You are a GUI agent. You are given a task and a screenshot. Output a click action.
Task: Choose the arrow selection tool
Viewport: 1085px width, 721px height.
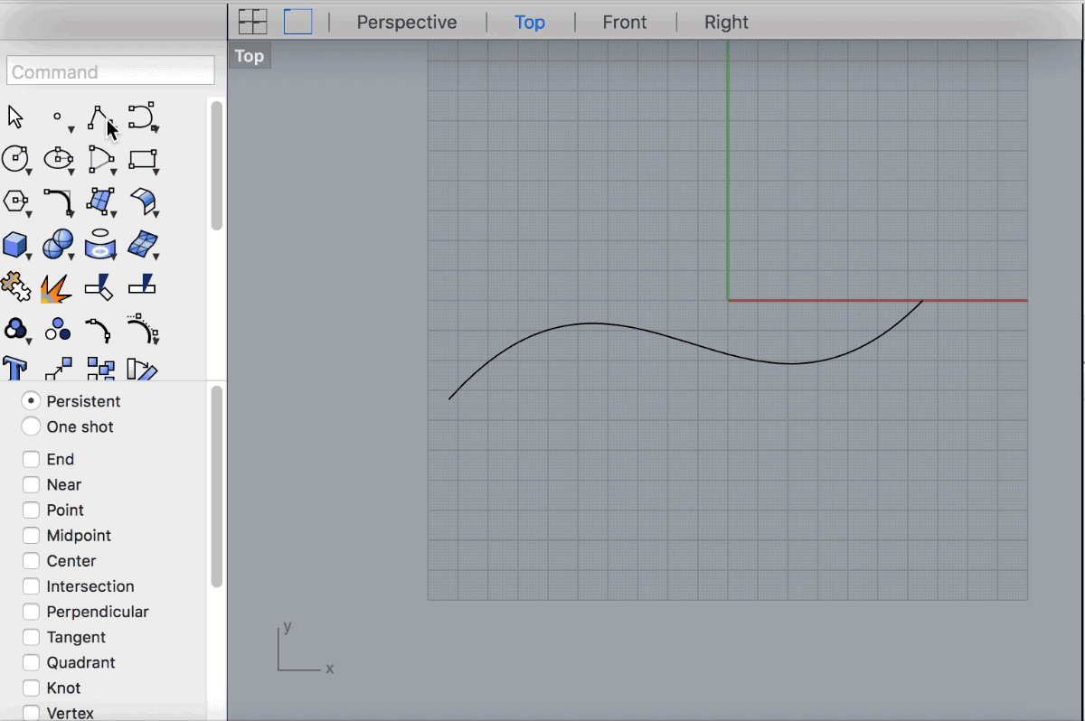click(15, 117)
